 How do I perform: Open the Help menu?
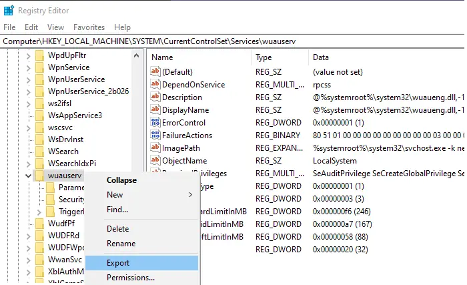pyautogui.click(x=122, y=27)
